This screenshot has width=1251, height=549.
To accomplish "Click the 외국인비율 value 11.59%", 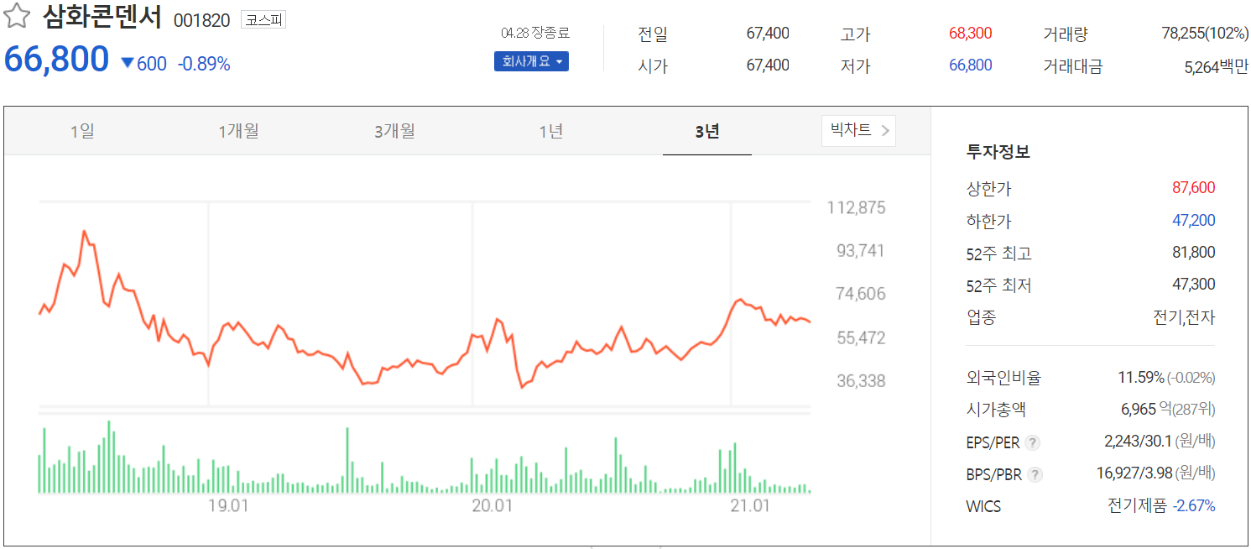I will click(x=1141, y=378).
